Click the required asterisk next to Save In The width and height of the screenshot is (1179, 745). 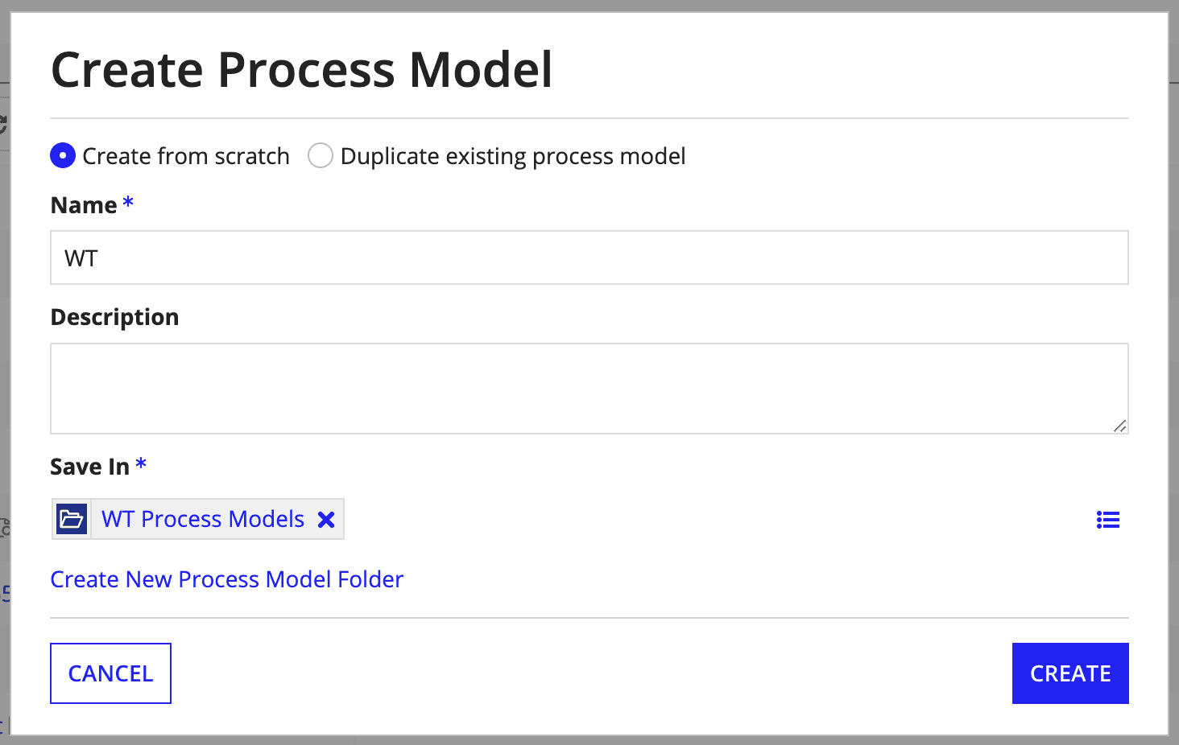pos(141,464)
